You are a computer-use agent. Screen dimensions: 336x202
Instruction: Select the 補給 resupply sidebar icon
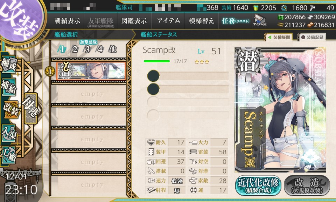tap(9, 87)
